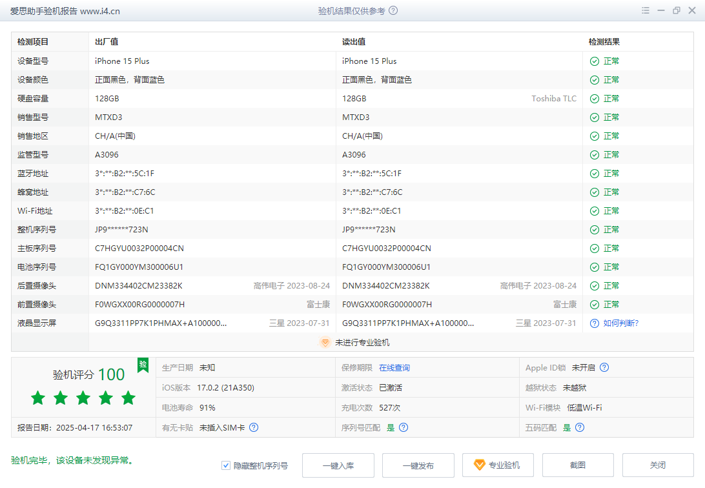705x488 pixels.
Task: Click factory Bluetooth address 3*:**:B2:**:5C:1F
Action: [x=125, y=174]
